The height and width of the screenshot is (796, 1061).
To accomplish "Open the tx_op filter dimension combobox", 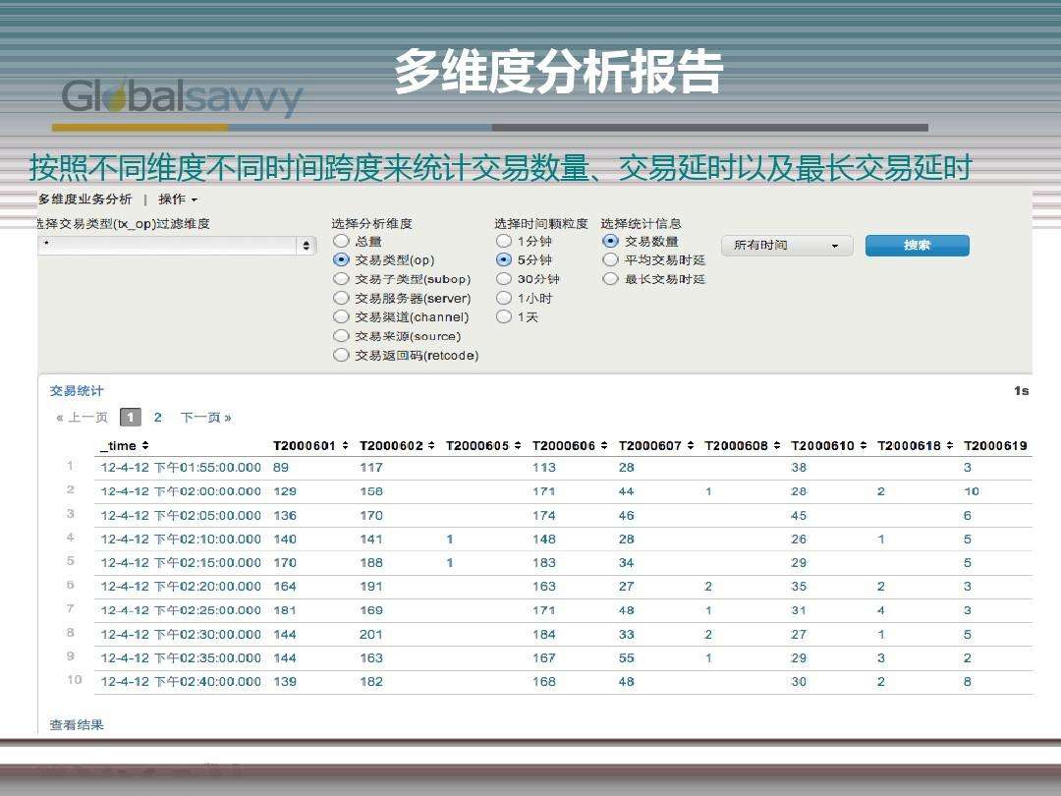I will tap(177, 246).
